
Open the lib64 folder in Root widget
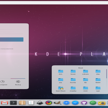[x=98, y=81]
